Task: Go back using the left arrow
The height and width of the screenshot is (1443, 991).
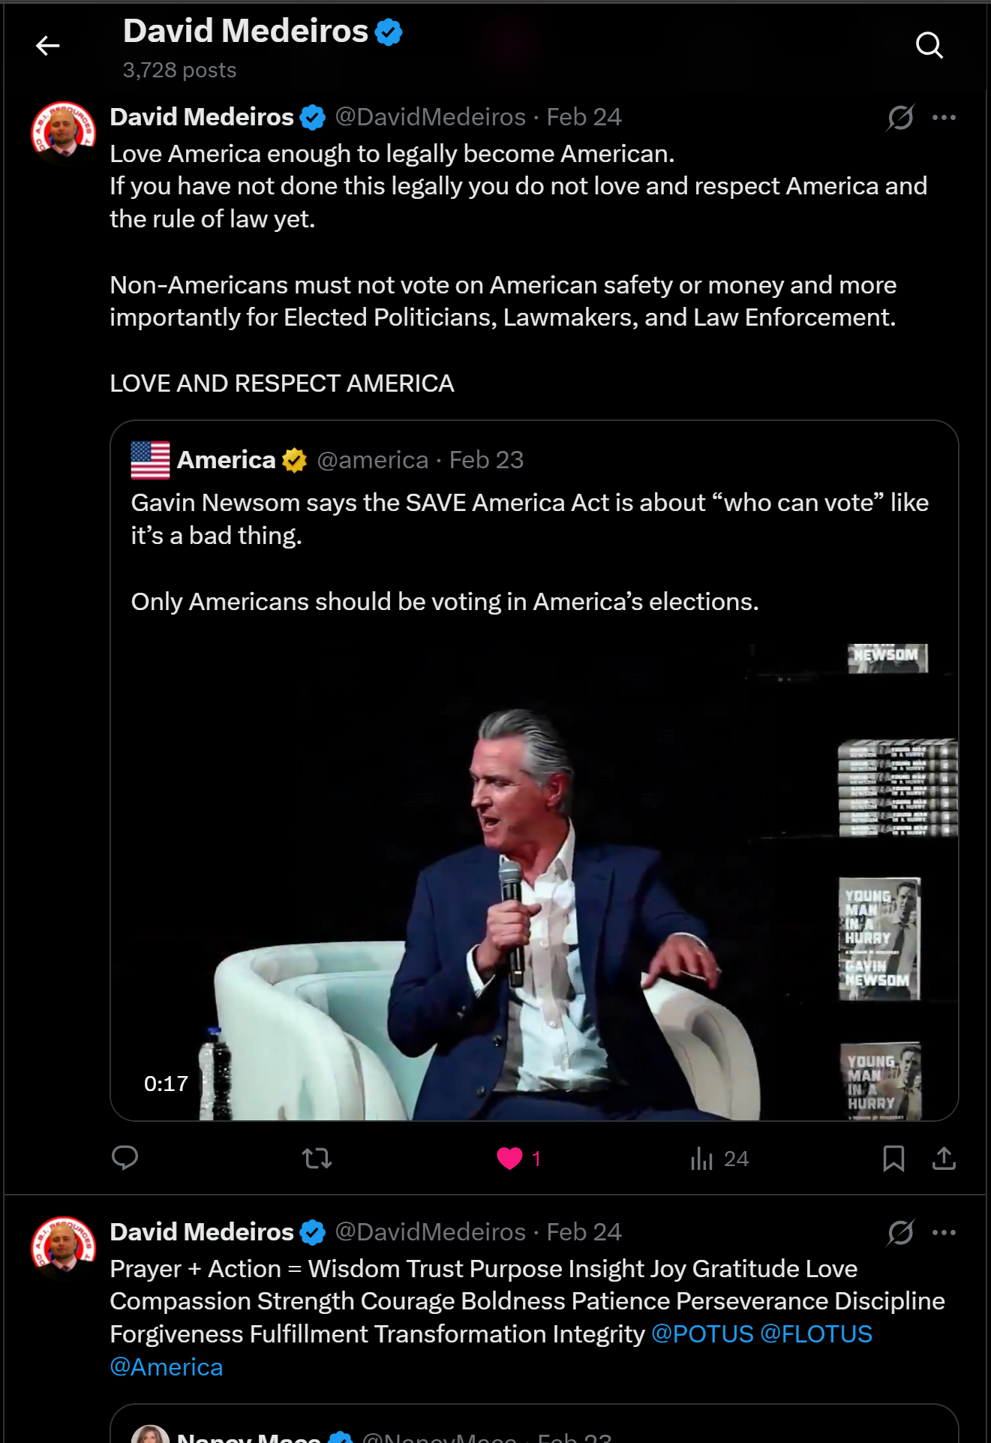Action: tap(47, 46)
